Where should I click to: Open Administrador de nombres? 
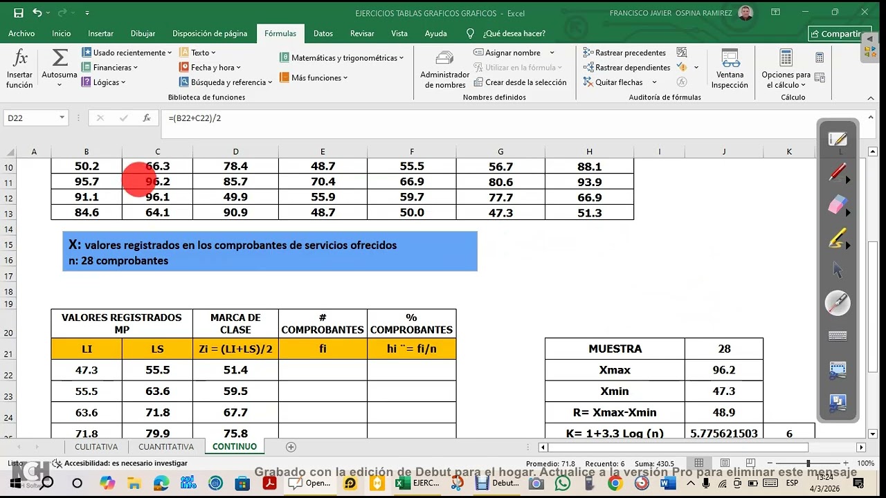coord(444,69)
